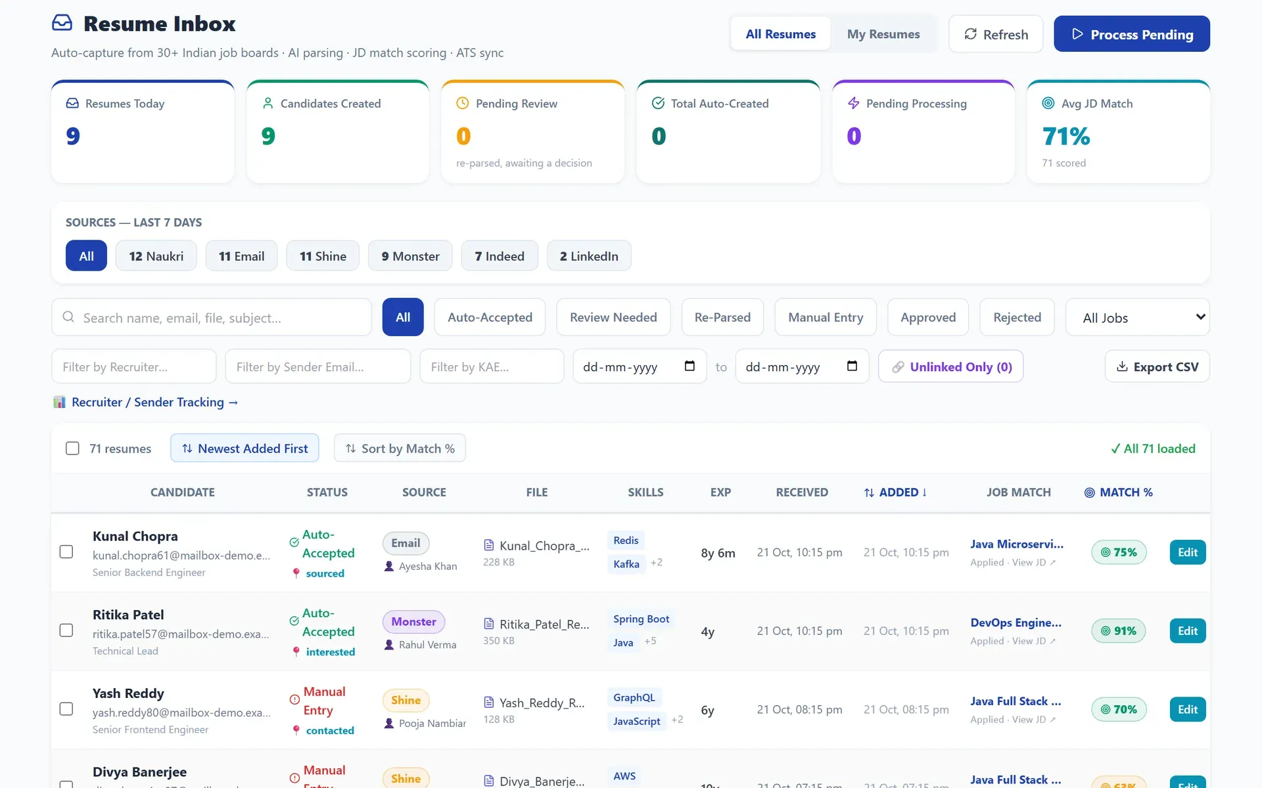Sort by the MATCH % column header
Screen dimensions: 1262x788
1119,492
